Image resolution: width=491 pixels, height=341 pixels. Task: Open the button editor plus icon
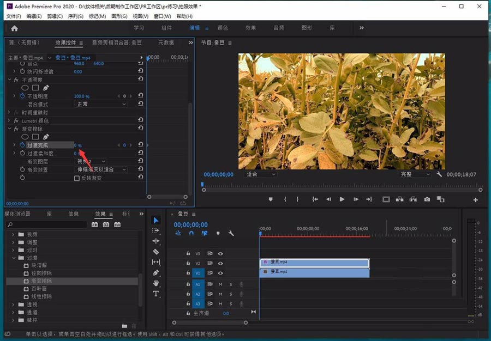[x=475, y=200]
